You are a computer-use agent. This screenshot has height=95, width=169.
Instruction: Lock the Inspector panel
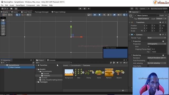pyautogui.click(x=165, y=12)
